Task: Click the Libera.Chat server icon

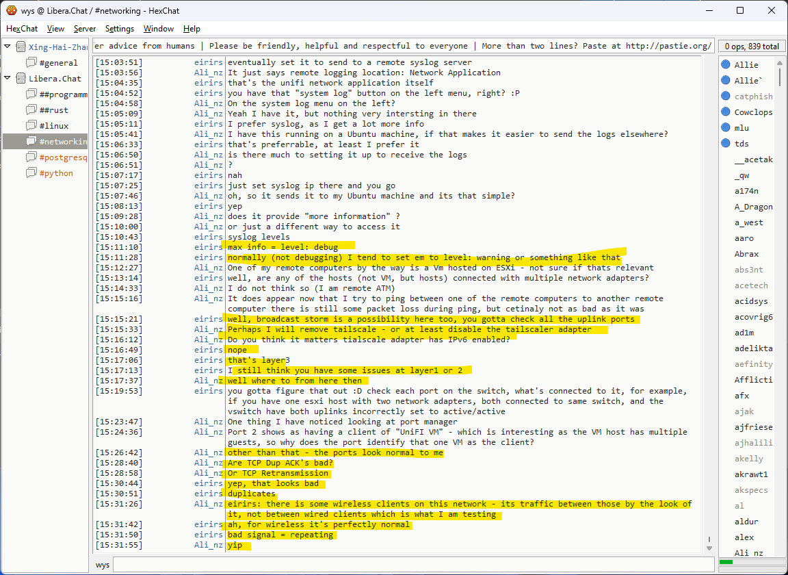Action: [21, 79]
